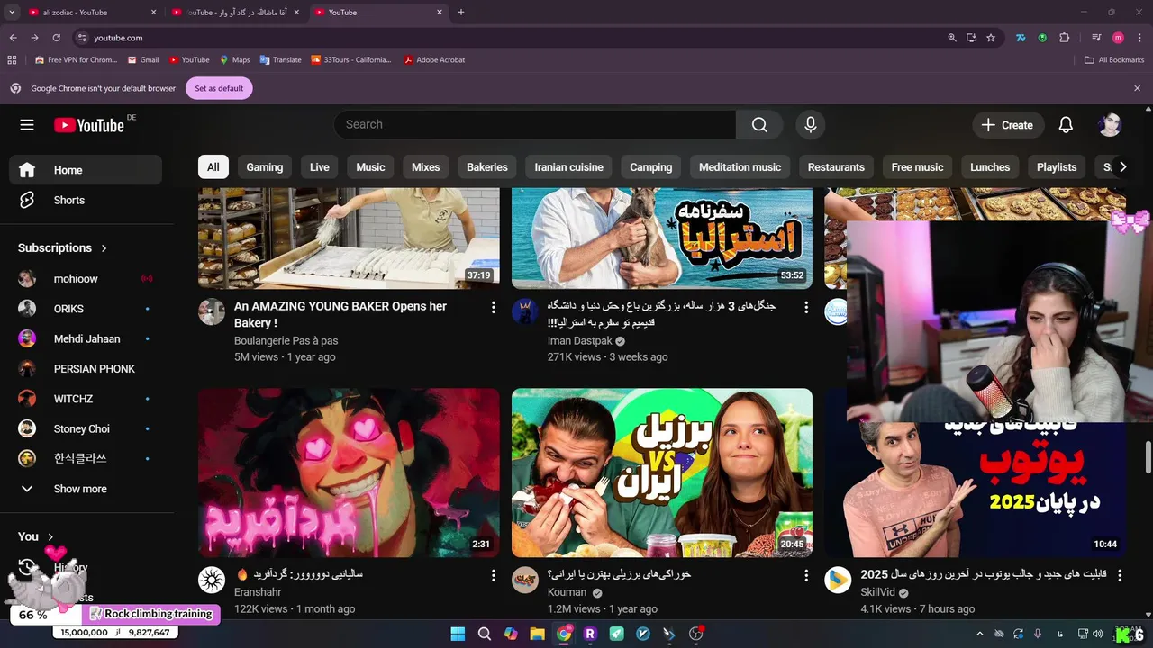The width and height of the screenshot is (1153, 648).
Task: Click the search magnifier button
Action: point(759,125)
